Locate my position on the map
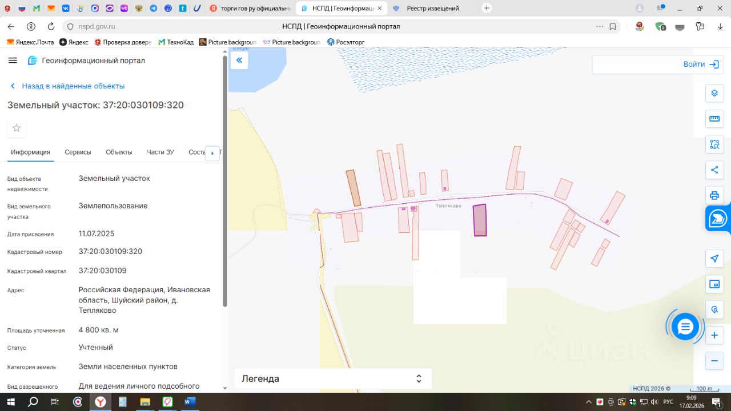The height and width of the screenshot is (411, 731). 714,259
